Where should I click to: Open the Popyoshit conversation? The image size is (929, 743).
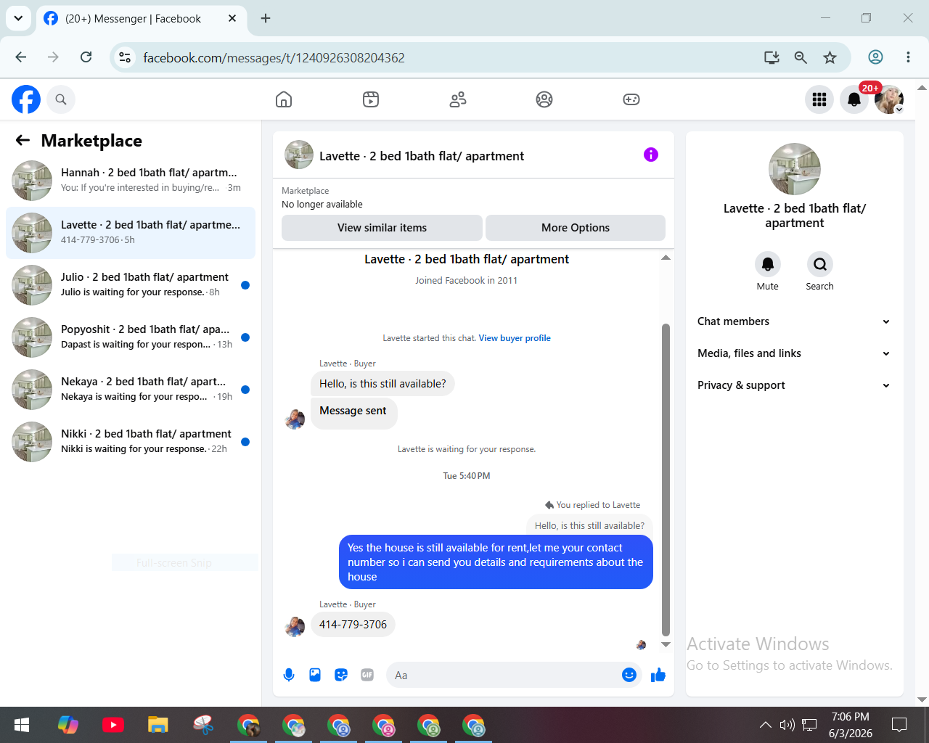[131, 337]
